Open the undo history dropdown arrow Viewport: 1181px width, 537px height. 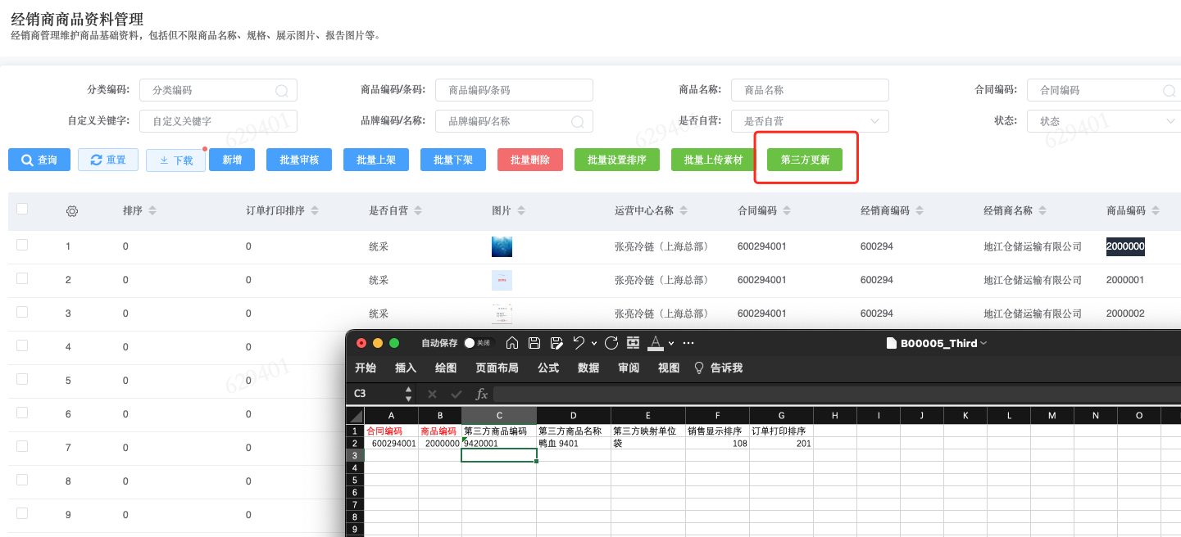click(x=593, y=344)
